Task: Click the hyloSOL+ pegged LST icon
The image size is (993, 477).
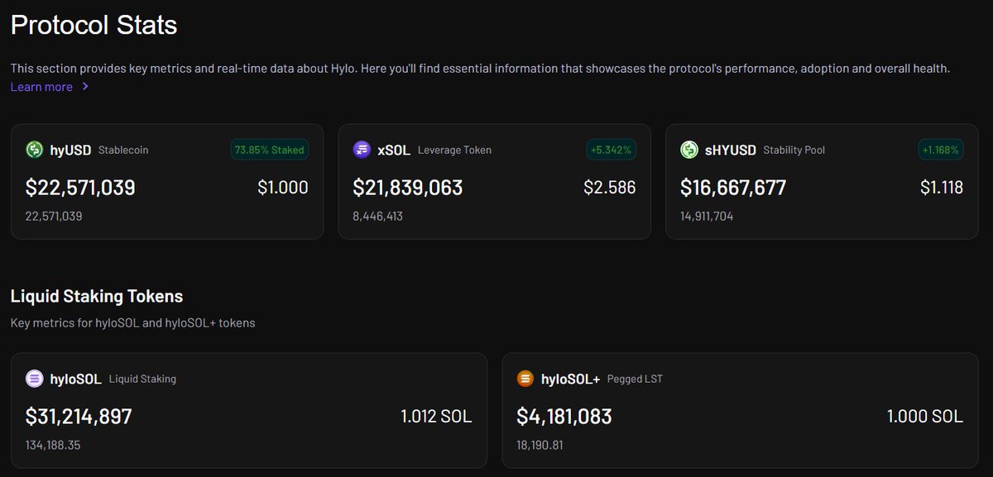Action: 525,379
